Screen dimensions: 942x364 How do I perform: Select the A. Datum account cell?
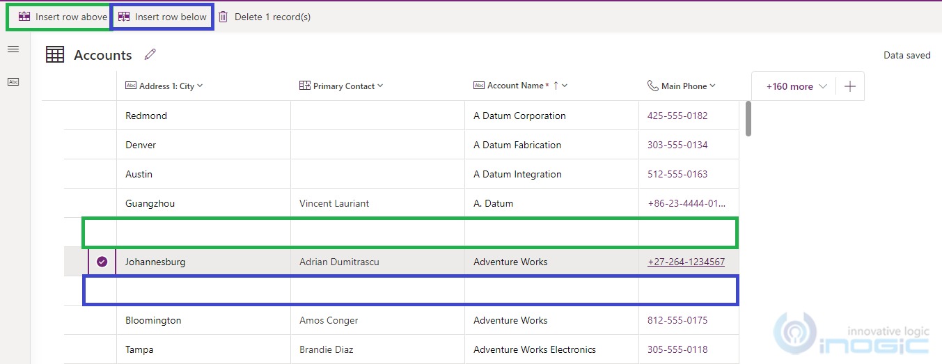click(551, 203)
